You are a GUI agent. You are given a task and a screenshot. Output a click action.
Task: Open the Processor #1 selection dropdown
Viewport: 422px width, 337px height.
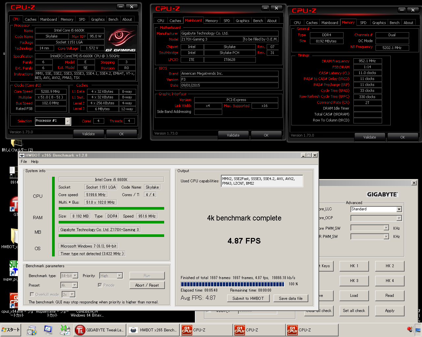tap(68, 121)
